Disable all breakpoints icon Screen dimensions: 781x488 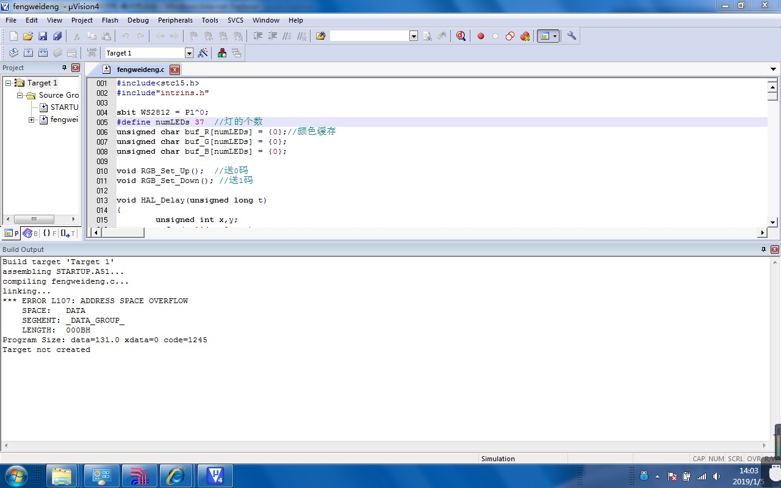(509, 36)
